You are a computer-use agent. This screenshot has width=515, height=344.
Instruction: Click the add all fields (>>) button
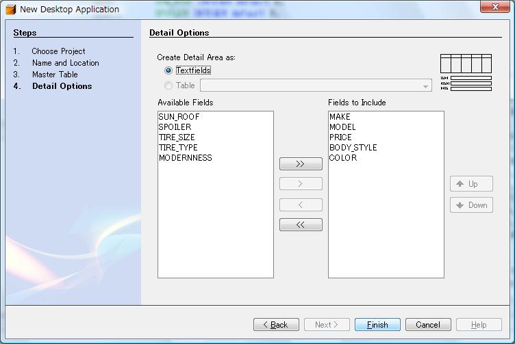(x=301, y=164)
